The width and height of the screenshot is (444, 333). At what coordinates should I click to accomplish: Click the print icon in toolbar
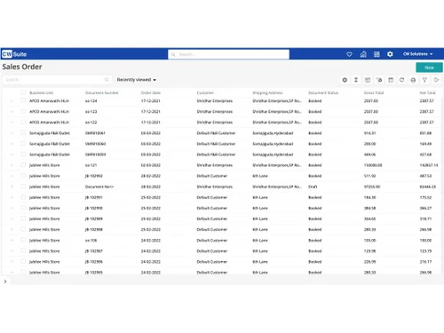click(413, 80)
